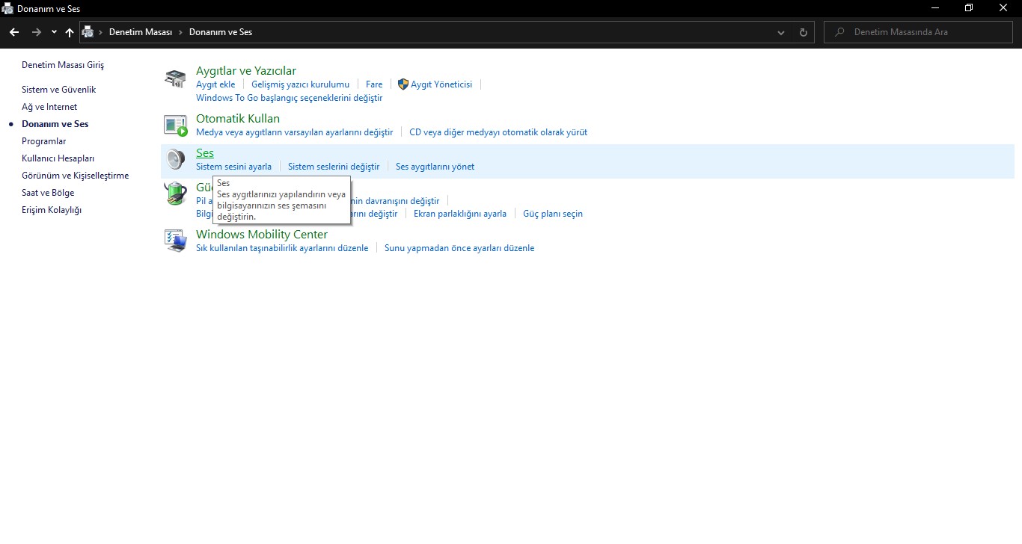Image resolution: width=1022 pixels, height=544 pixels.
Task: Open the Otomatik Kullan heading
Action: (238, 119)
